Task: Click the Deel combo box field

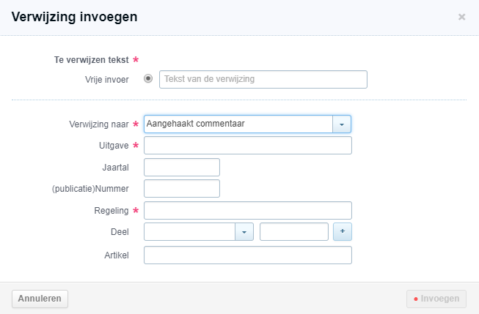Action: (189, 232)
